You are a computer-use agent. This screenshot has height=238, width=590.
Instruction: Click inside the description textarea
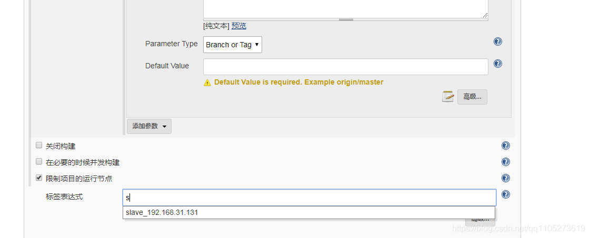346,8
